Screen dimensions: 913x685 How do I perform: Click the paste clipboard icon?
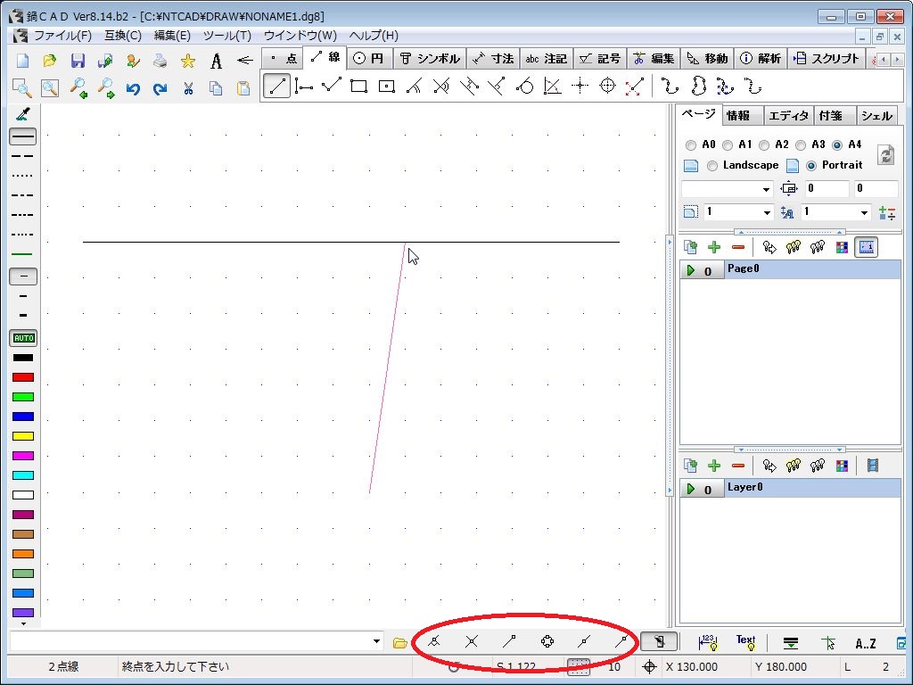243,88
